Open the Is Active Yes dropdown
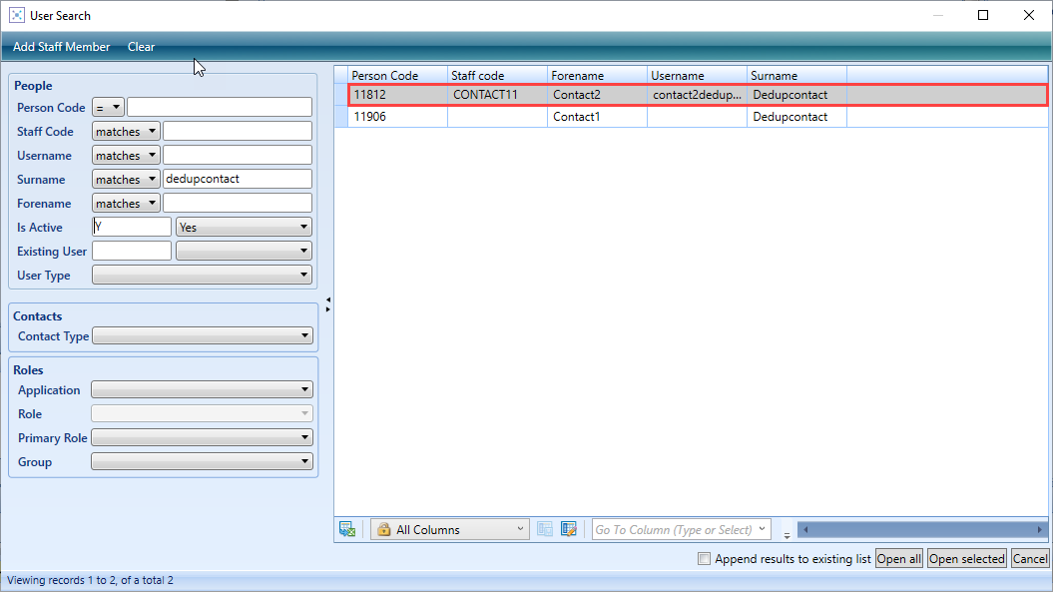Screen dimensions: 1053x592 point(244,228)
